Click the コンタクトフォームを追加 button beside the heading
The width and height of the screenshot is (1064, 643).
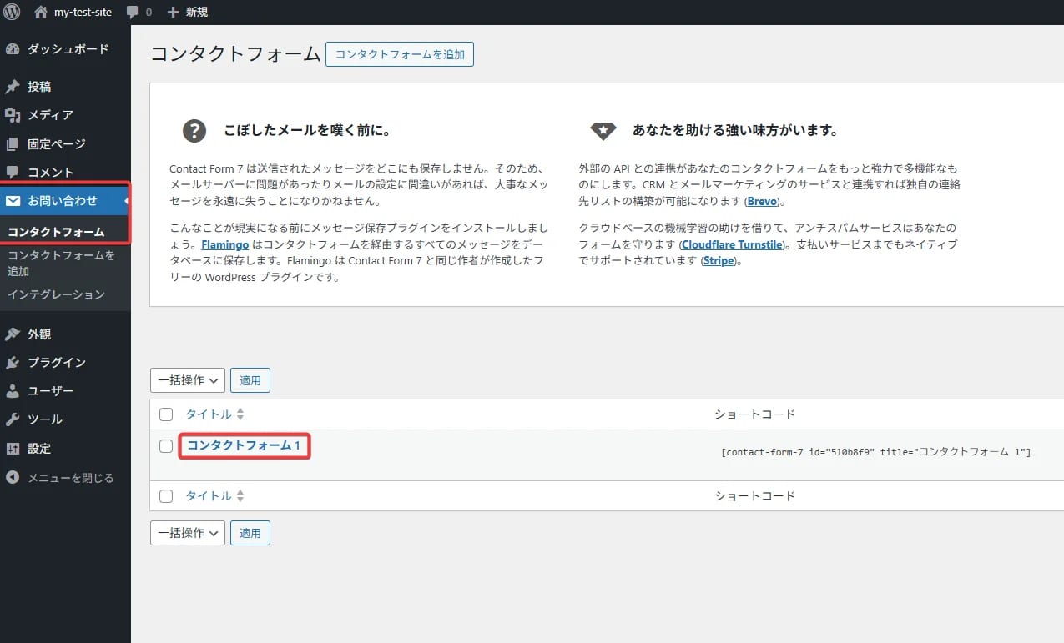(399, 54)
